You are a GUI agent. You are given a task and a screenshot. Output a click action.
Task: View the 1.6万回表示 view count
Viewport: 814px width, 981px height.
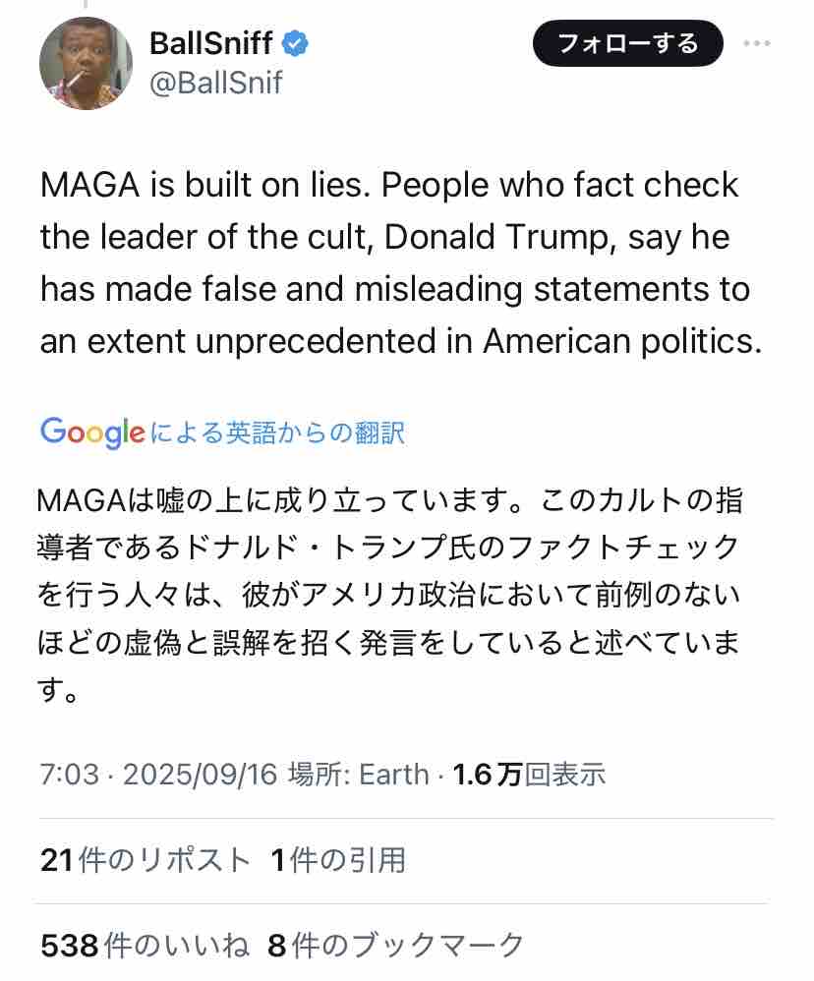pyautogui.click(x=529, y=775)
